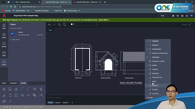Switch to the Draw tab
The height and width of the screenshot is (109, 195).
(4, 83)
